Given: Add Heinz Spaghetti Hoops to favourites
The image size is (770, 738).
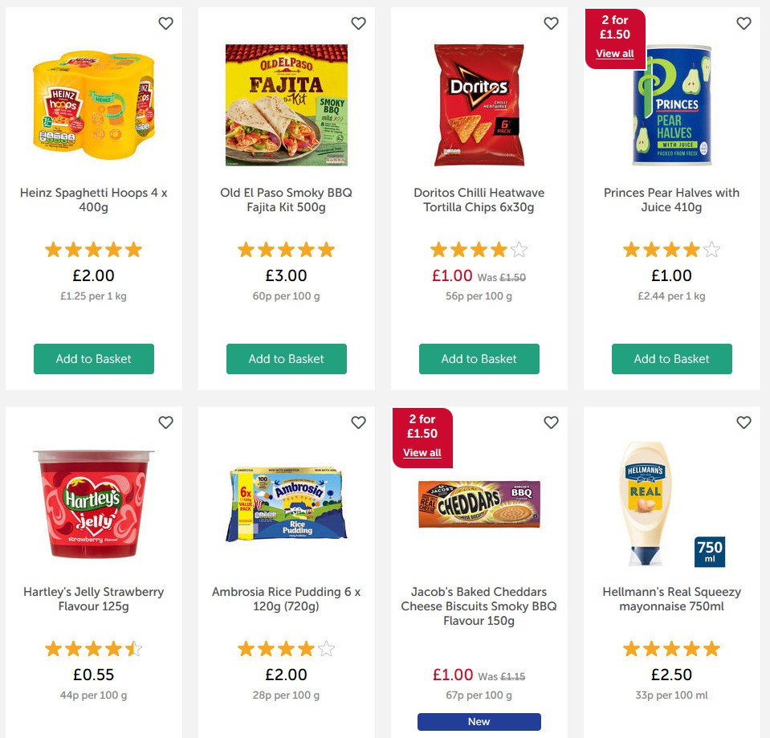Looking at the screenshot, I should pos(166,23).
